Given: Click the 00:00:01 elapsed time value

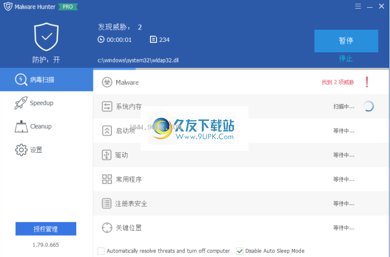Looking at the screenshot, I should tap(119, 40).
